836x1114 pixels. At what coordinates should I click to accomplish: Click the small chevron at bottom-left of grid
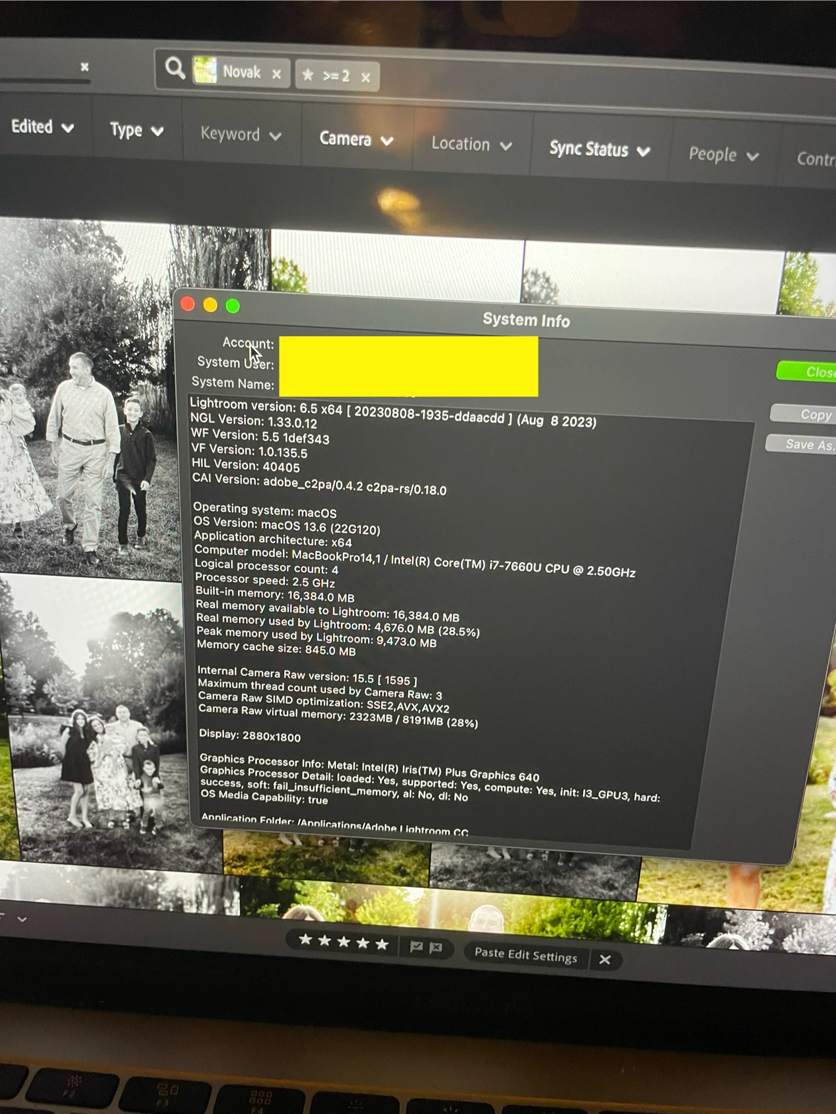pos(22,919)
